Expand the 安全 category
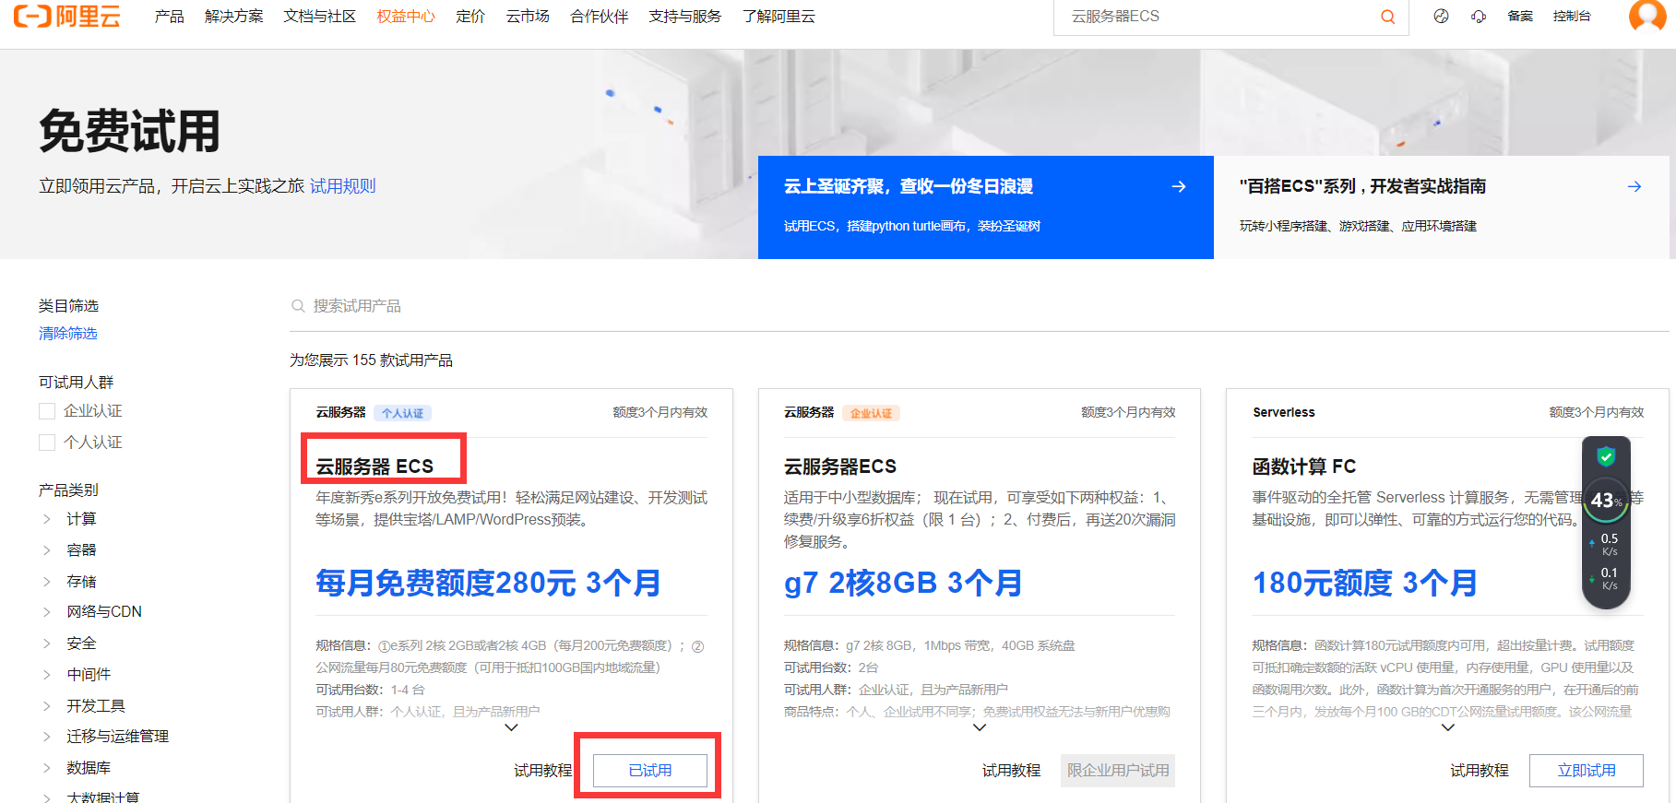1676x803 pixels. point(47,644)
